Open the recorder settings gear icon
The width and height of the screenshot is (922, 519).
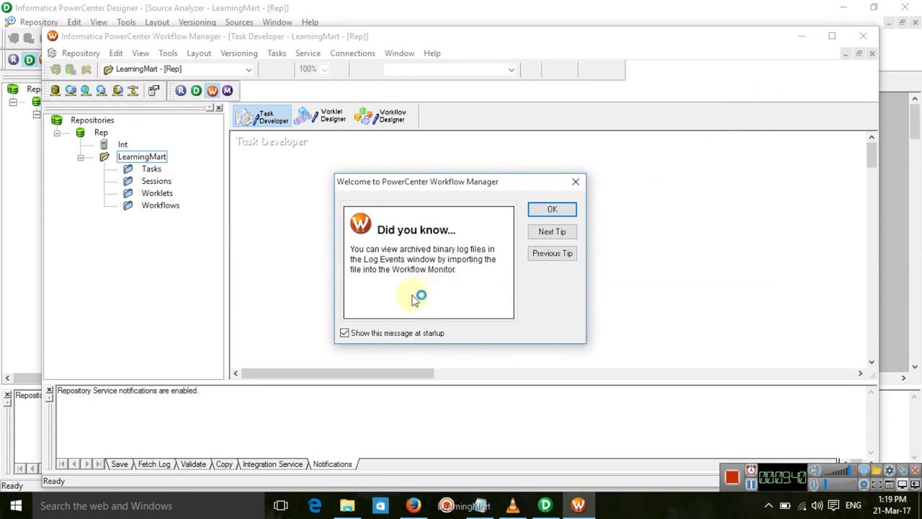(x=890, y=470)
